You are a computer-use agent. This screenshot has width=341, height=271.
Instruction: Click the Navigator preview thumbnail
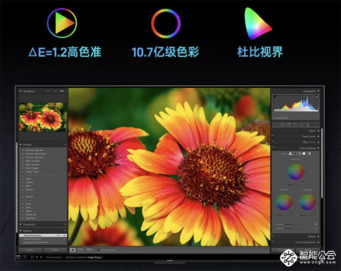(x=42, y=117)
